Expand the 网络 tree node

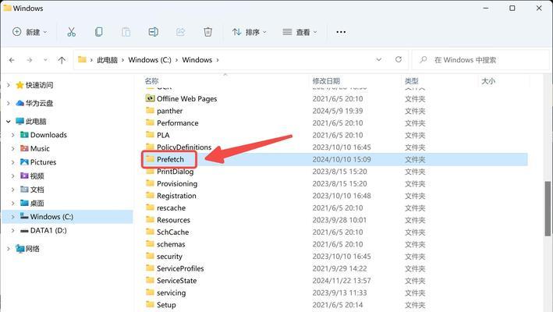point(9,249)
